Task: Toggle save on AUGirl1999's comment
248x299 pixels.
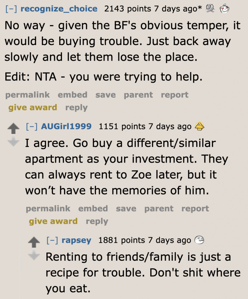Action: tap(126, 209)
